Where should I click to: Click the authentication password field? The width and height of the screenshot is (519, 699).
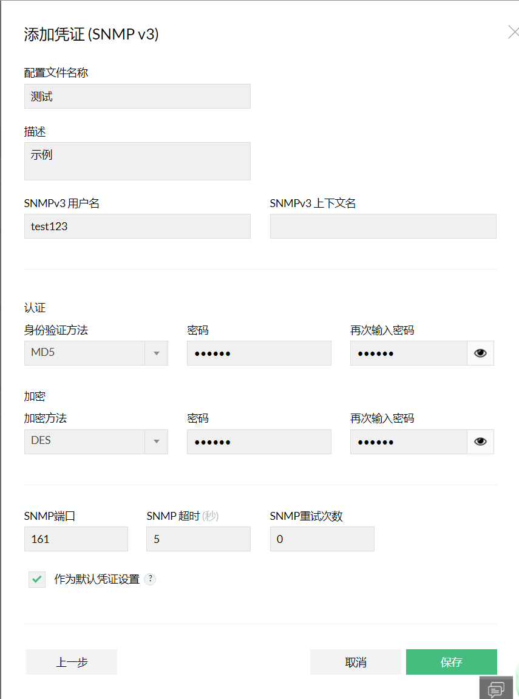(x=259, y=353)
